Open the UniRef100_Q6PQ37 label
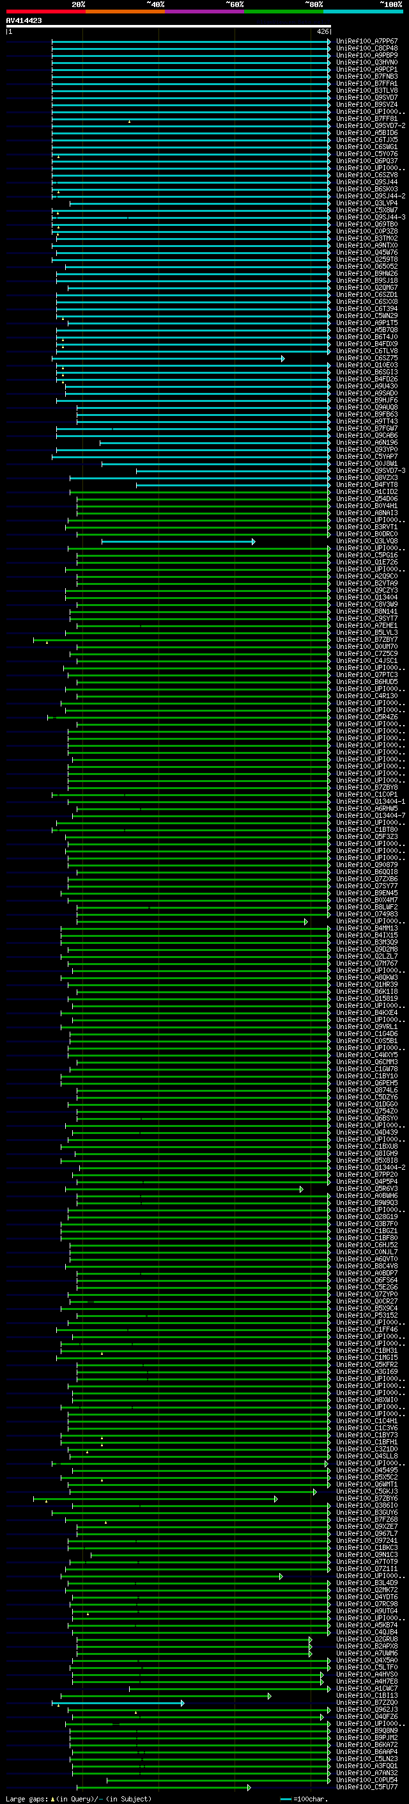The width and height of the screenshot is (409, 1804). click(366, 161)
